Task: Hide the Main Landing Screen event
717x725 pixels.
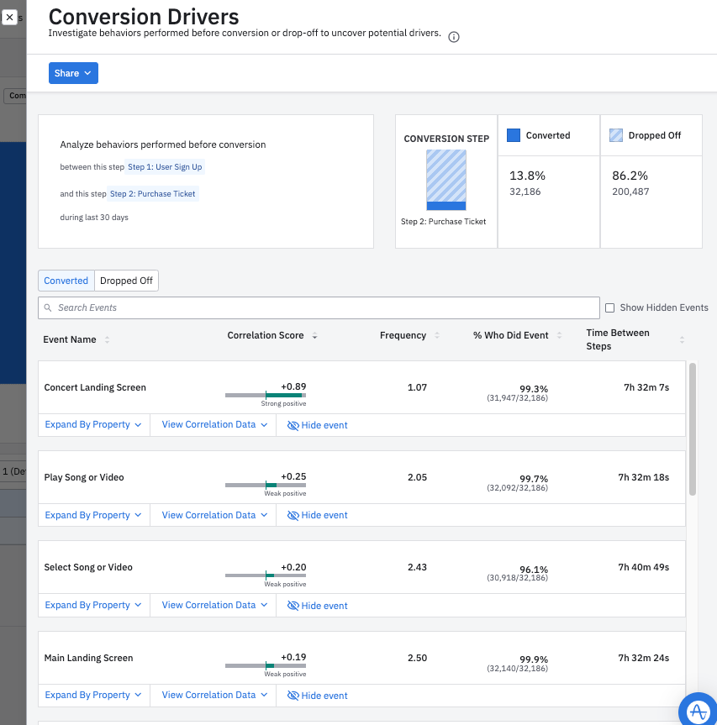Action: [x=317, y=696]
